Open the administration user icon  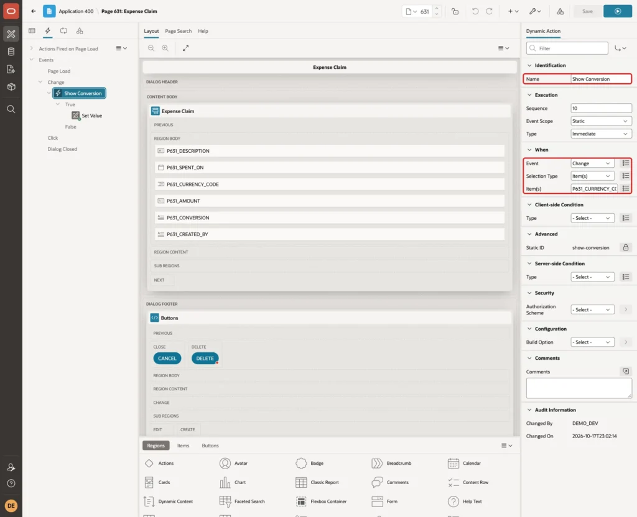pyautogui.click(x=11, y=467)
